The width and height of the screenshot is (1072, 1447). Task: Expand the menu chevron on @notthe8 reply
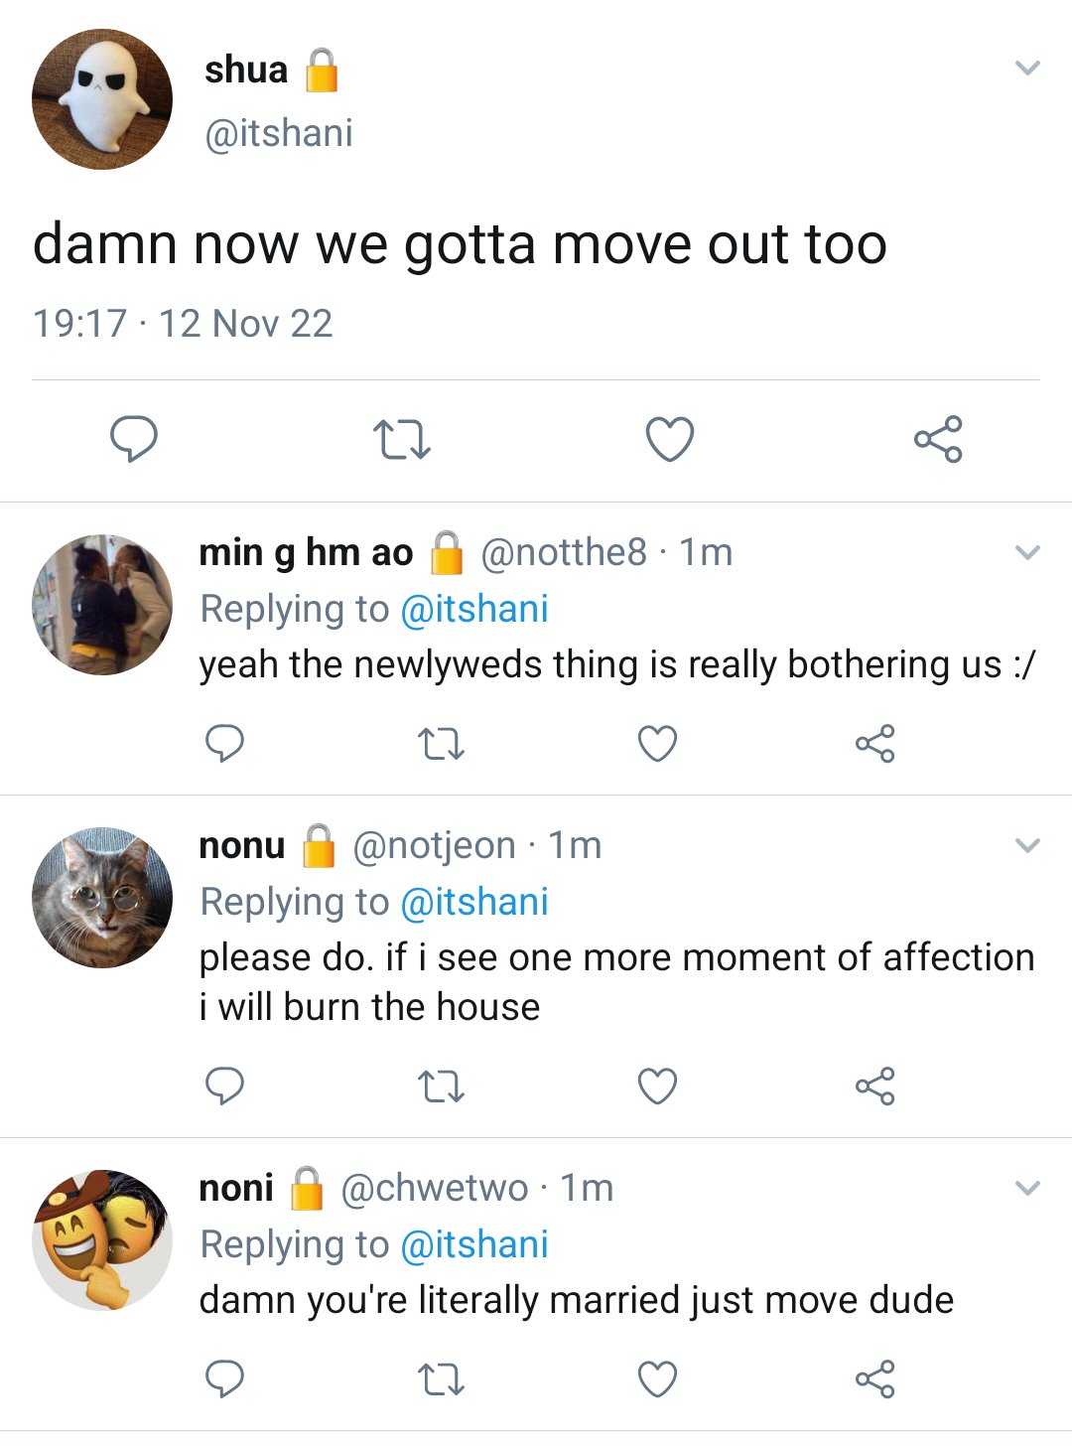[1028, 552]
